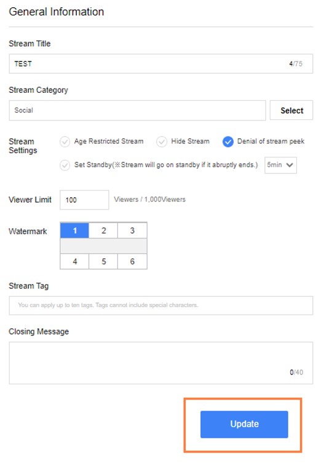This screenshot has height=466, width=324.
Task: Select watermark position 1
Action: [x=74, y=231]
